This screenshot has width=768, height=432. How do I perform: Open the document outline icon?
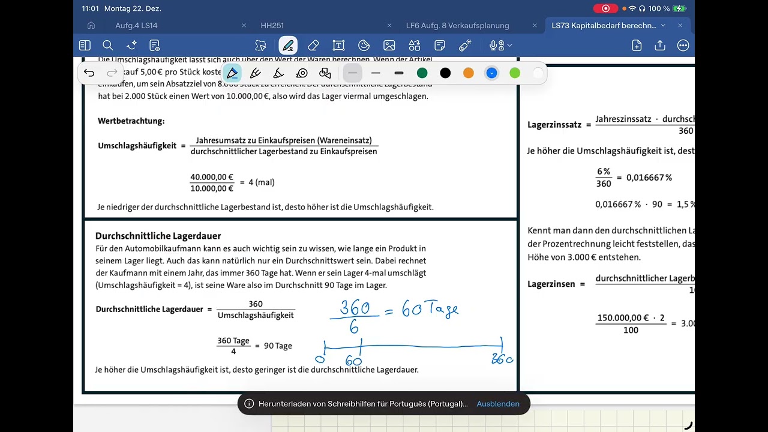155,46
